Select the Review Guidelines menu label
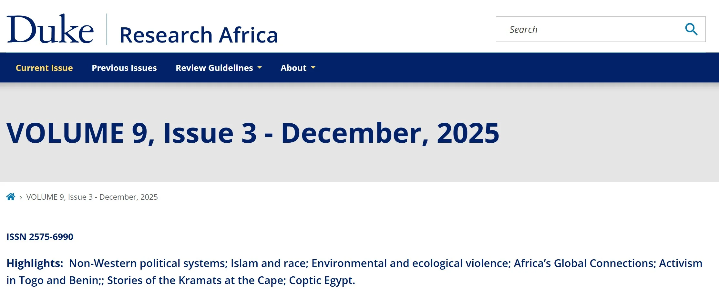719x296 pixels. click(x=214, y=68)
